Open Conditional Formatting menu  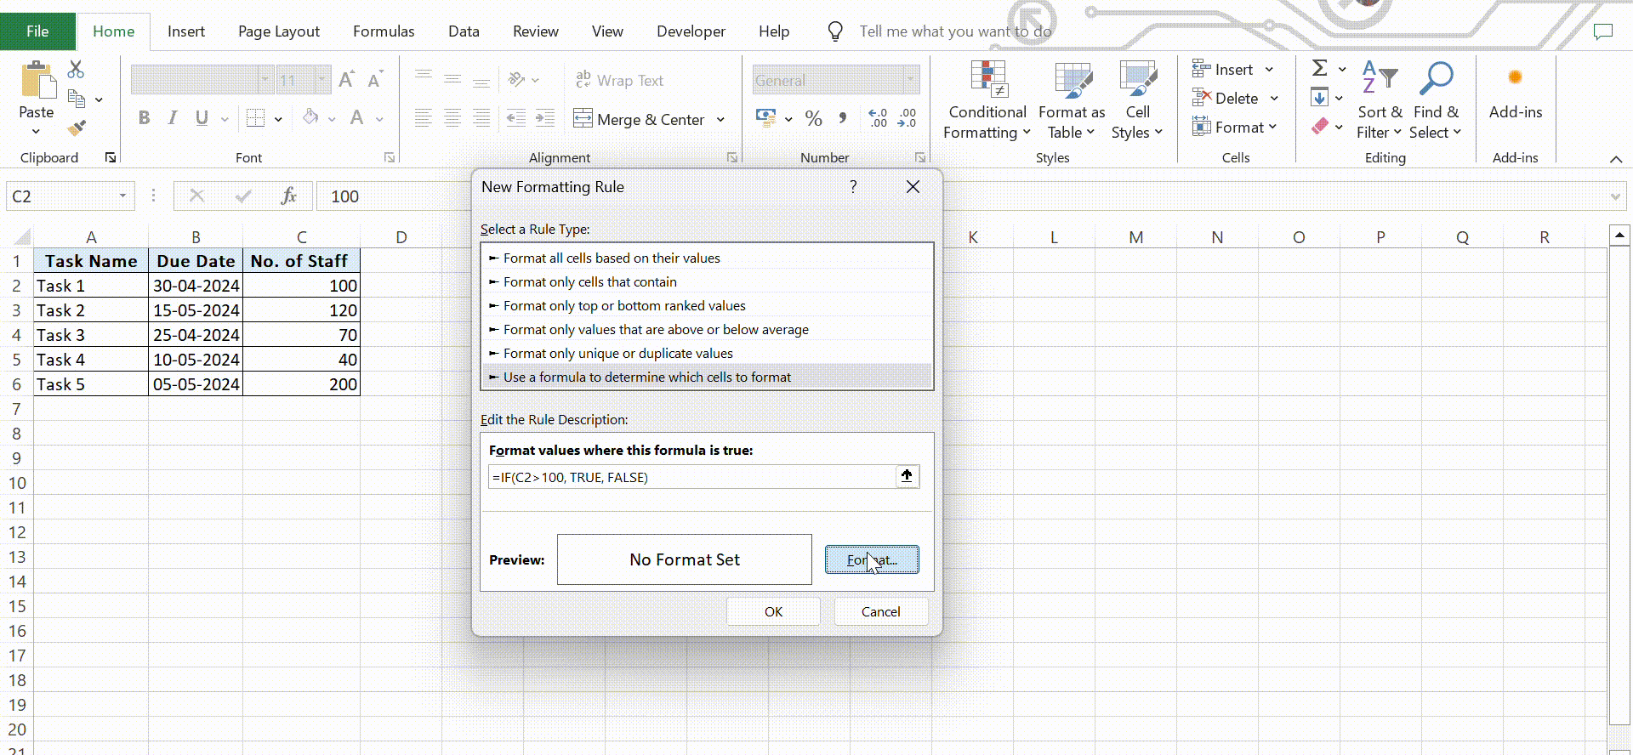click(x=987, y=100)
